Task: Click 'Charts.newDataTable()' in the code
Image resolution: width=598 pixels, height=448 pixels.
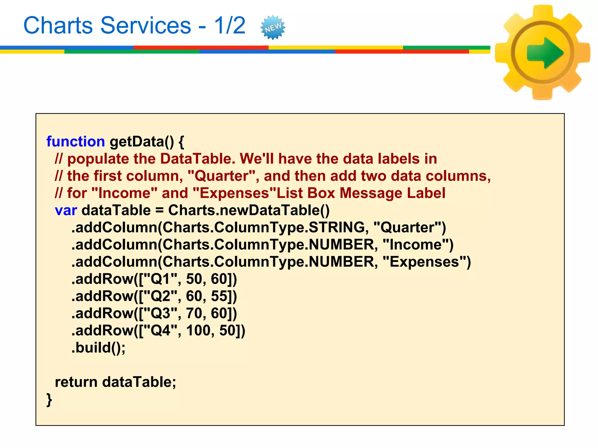Action: (249, 211)
